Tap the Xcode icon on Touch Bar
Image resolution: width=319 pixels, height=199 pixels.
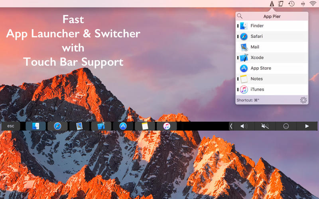tap(101, 126)
